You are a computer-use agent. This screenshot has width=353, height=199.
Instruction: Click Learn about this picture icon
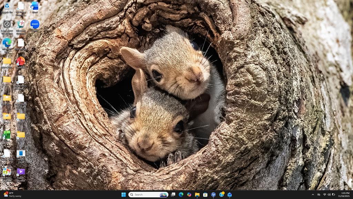coord(7,25)
